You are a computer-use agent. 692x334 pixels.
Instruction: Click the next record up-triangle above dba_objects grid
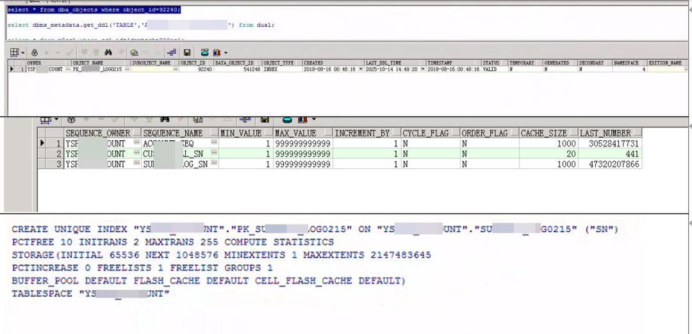(157, 53)
